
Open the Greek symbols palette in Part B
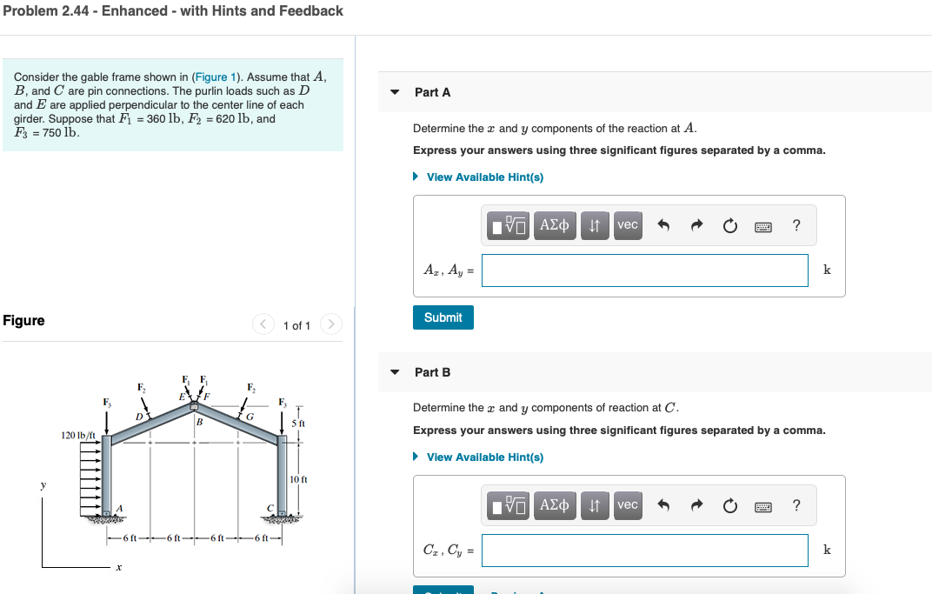[554, 504]
